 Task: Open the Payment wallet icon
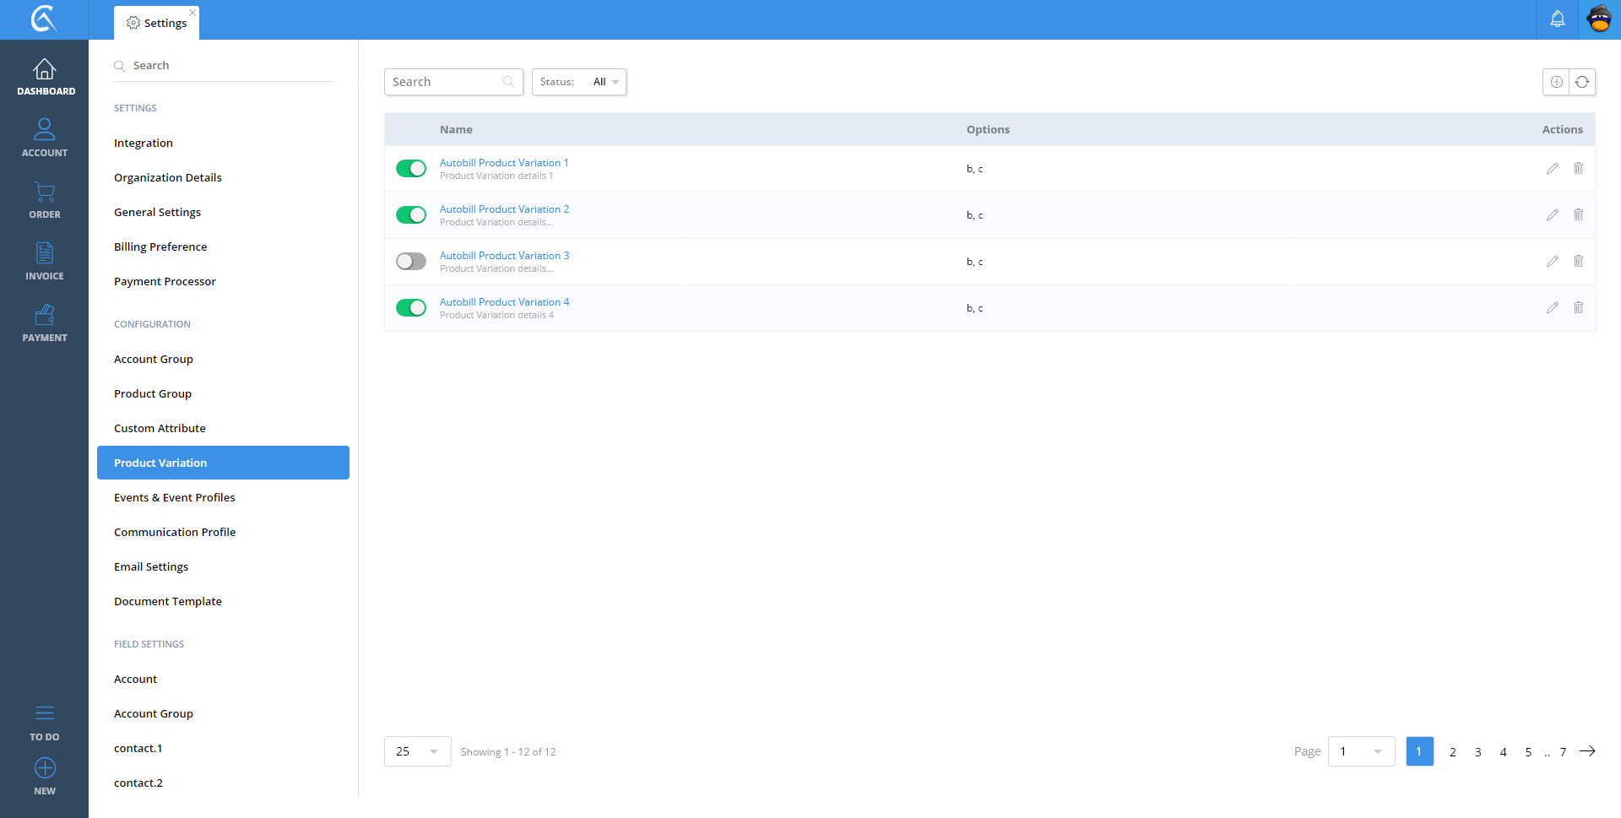[45, 315]
